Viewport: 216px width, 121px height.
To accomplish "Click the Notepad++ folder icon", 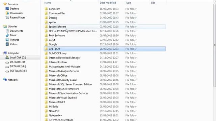I will (x=46, y=115).
